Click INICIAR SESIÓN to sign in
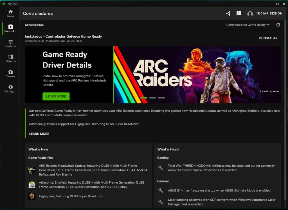This screenshot has width=288, height=210. (269, 13)
